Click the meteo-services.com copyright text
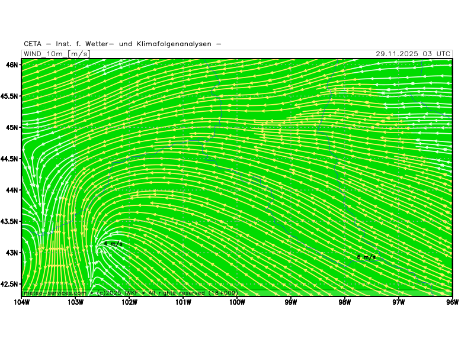This screenshot has width=474, height=355. [x=130, y=293]
